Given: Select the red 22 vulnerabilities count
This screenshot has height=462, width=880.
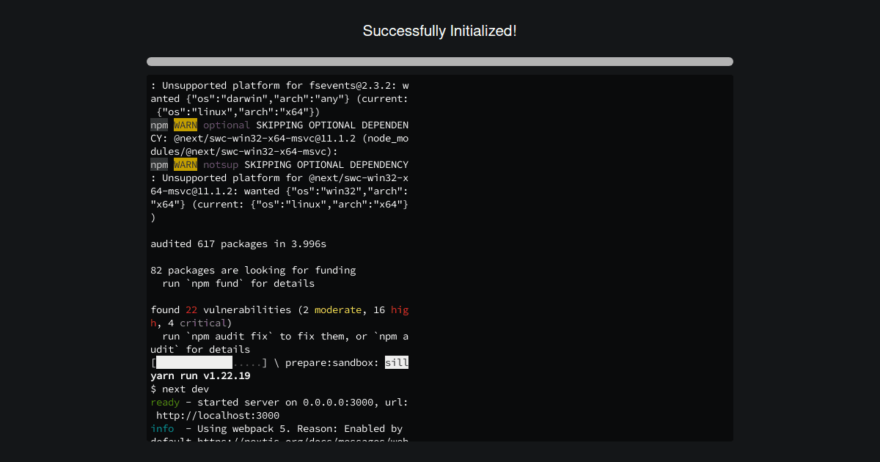Looking at the screenshot, I should [191, 309].
